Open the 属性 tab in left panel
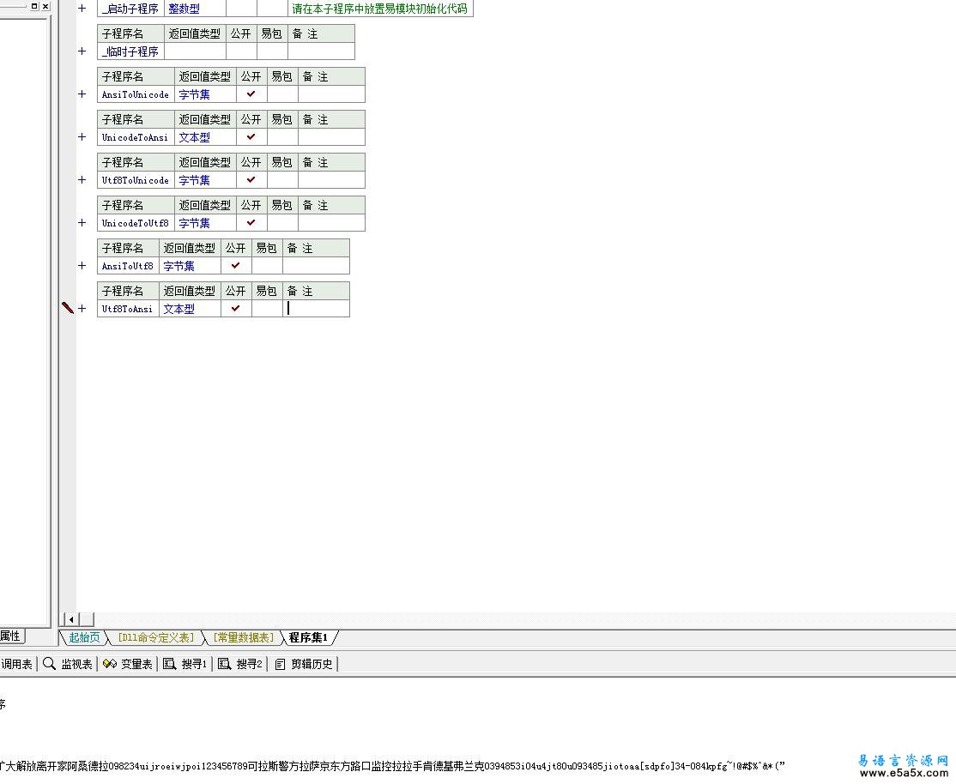The width and height of the screenshot is (956, 784). tap(10, 636)
